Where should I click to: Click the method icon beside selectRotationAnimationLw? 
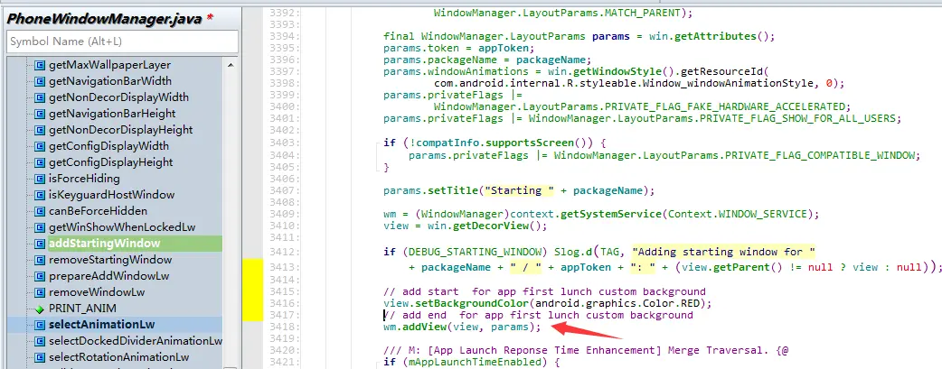click(40, 357)
